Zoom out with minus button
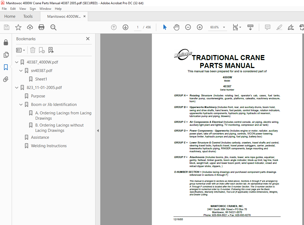 click(x=188, y=27)
